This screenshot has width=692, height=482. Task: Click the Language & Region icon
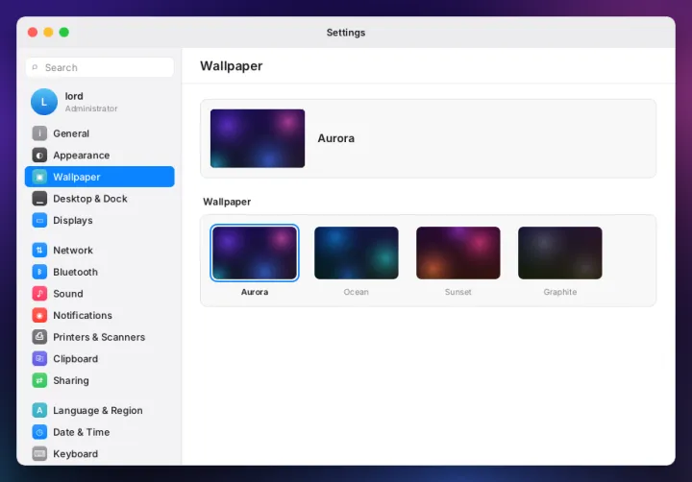(x=39, y=410)
